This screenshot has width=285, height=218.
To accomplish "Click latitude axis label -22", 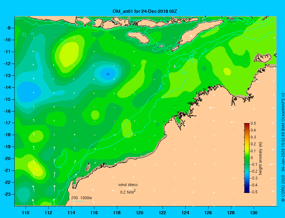I will point(7,183).
